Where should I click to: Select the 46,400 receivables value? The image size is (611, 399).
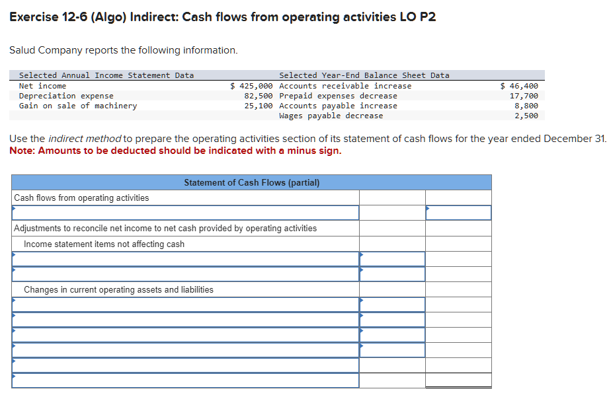(526, 85)
